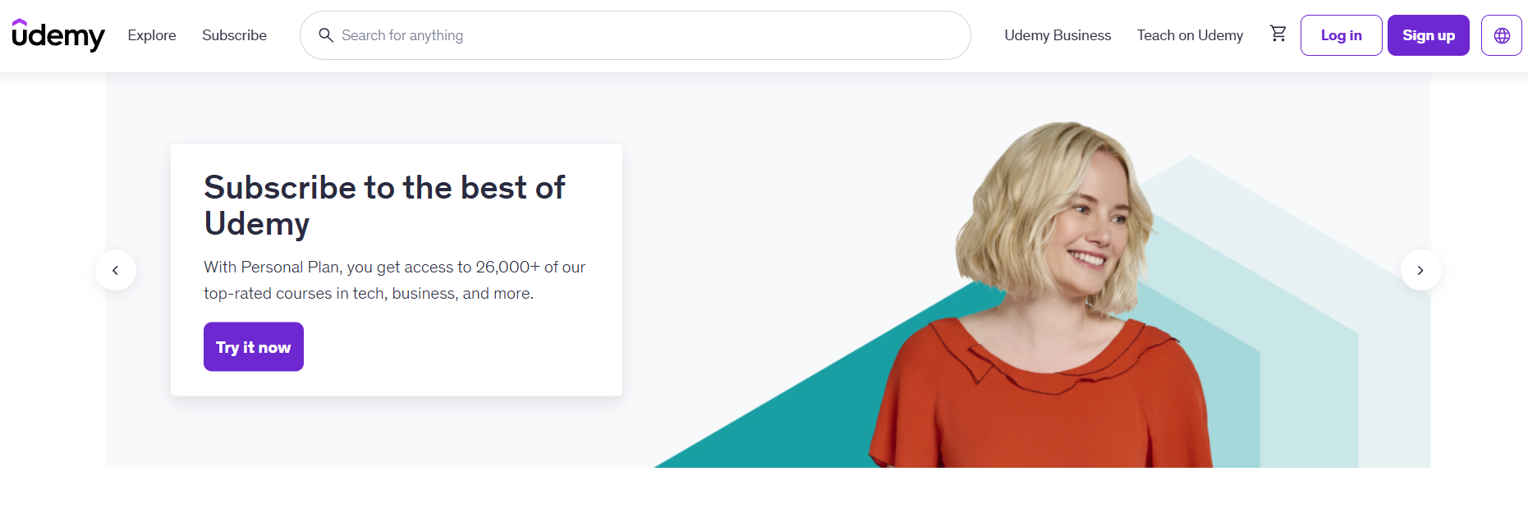Image resolution: width=1528 pixels, height=517 pixels.
Task: Open Teach on Udemy link
Action: (1190, 35)
